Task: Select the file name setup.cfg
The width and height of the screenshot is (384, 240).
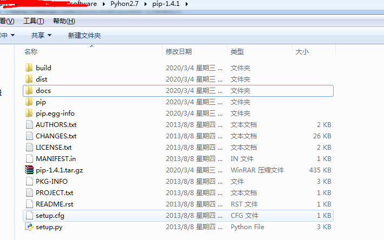Action: (x=50, y=216)
